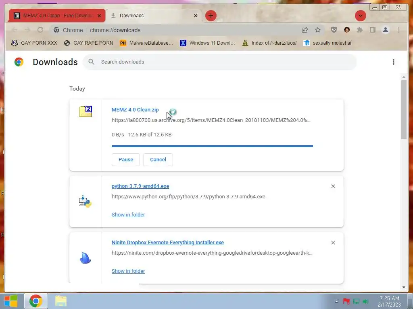Close the MEMZ 4.0 Clean tab

tap(99, 16)
